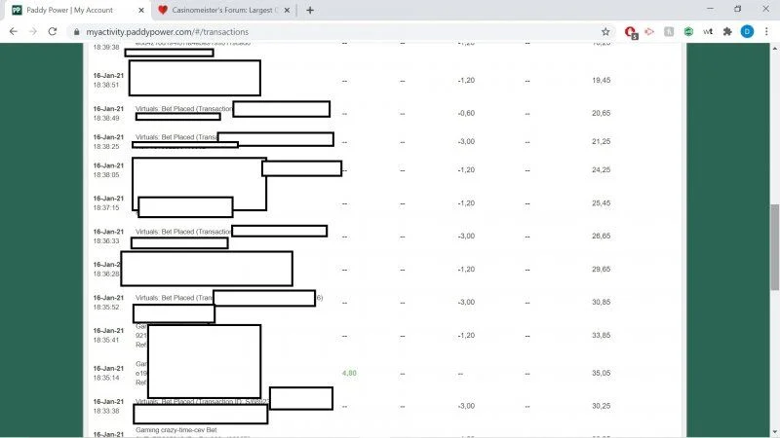Go back to the previous page
The width and height of the screenshot is (780, 438).
[x=14, y=31]
